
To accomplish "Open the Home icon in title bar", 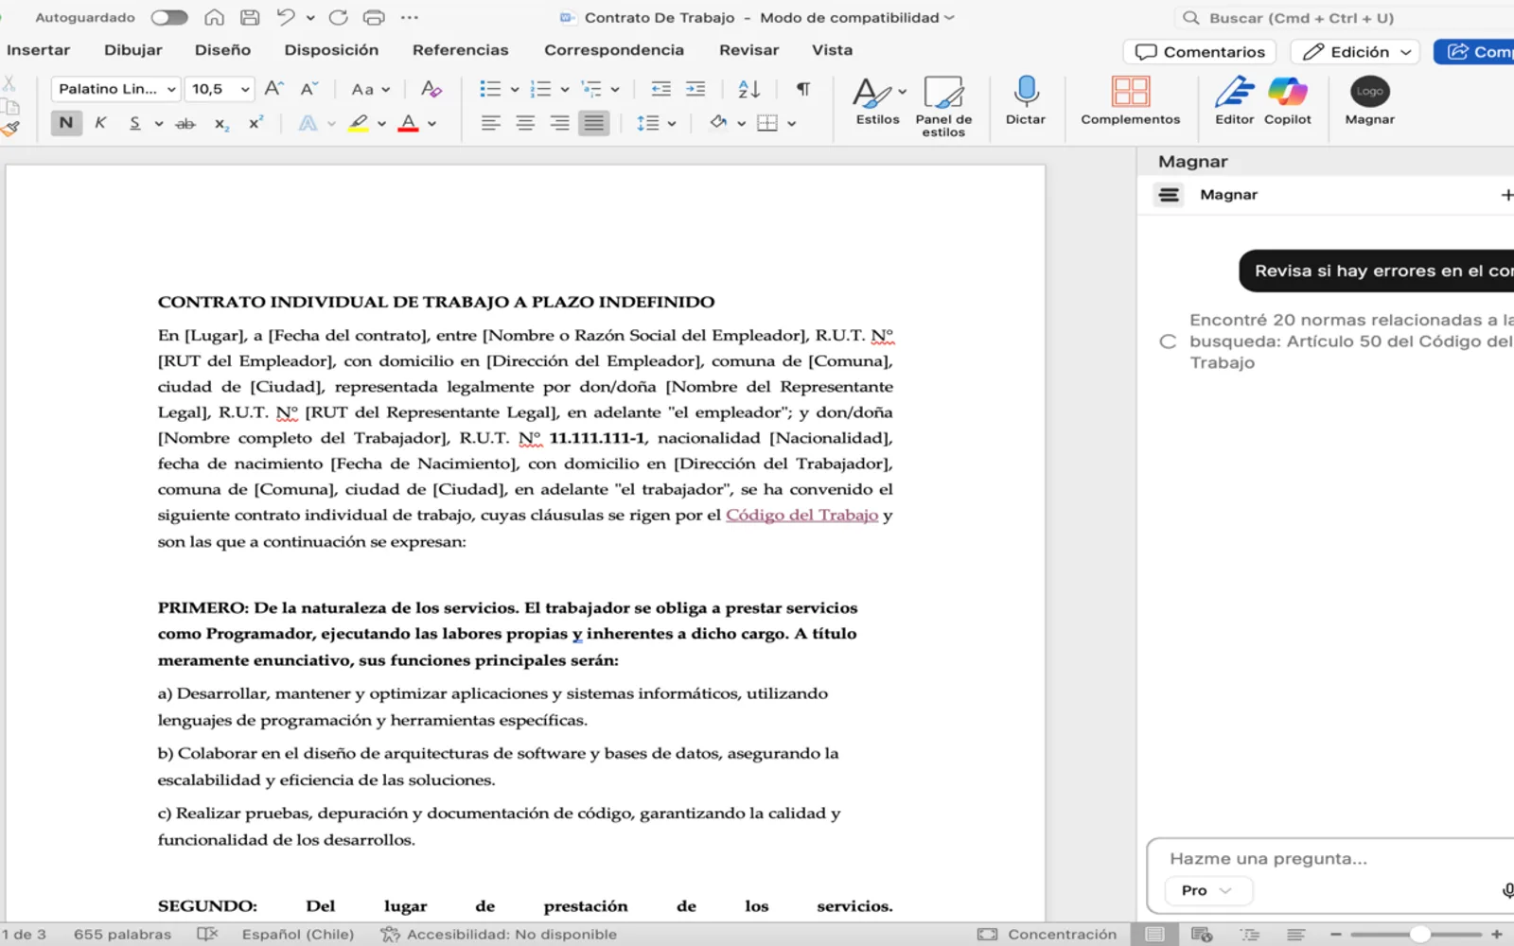I will pyautogui.click(x=215, y=17).
